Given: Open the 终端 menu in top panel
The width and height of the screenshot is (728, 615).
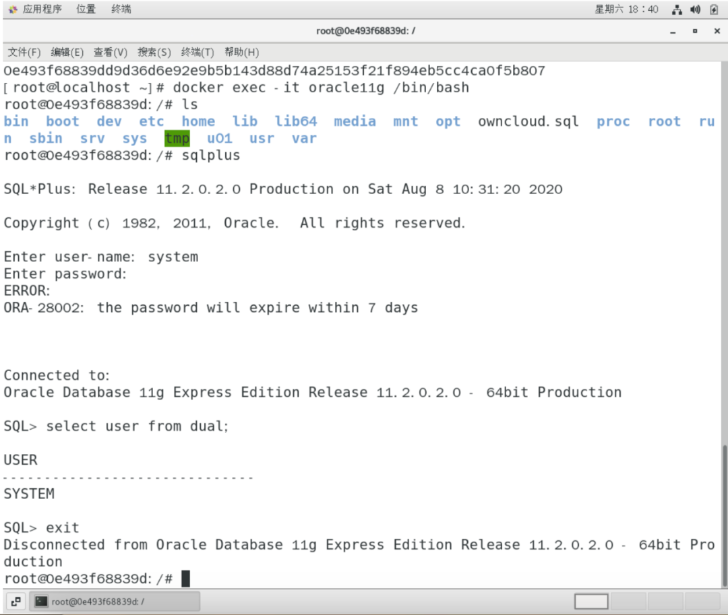Looking at the screenshot, I should click(x=121, y=9).
